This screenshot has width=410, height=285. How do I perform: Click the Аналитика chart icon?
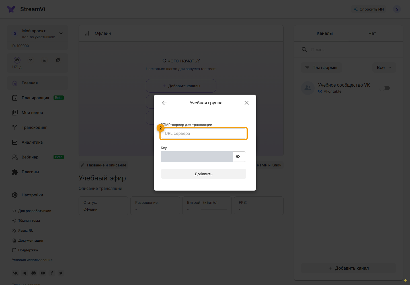(15, 142)
